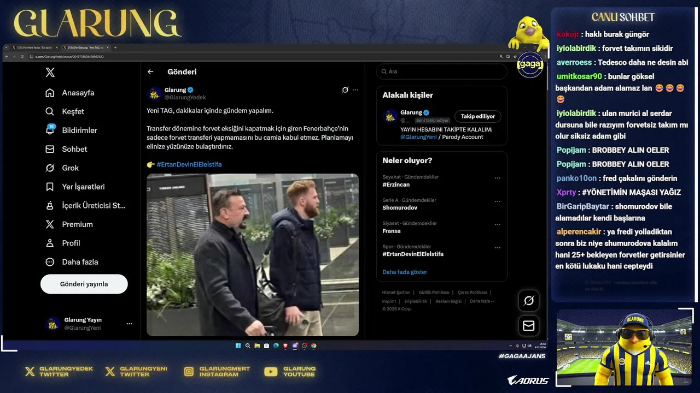Open Daha fazla circle icon
The width and height of the screenshot is (700, 393).
[50, 262]
